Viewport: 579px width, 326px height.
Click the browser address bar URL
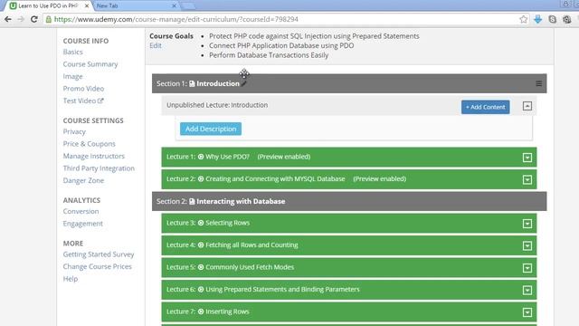tap(176, 19)
